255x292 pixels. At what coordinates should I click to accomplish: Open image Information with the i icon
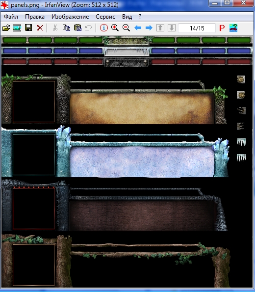pos(104,28)
